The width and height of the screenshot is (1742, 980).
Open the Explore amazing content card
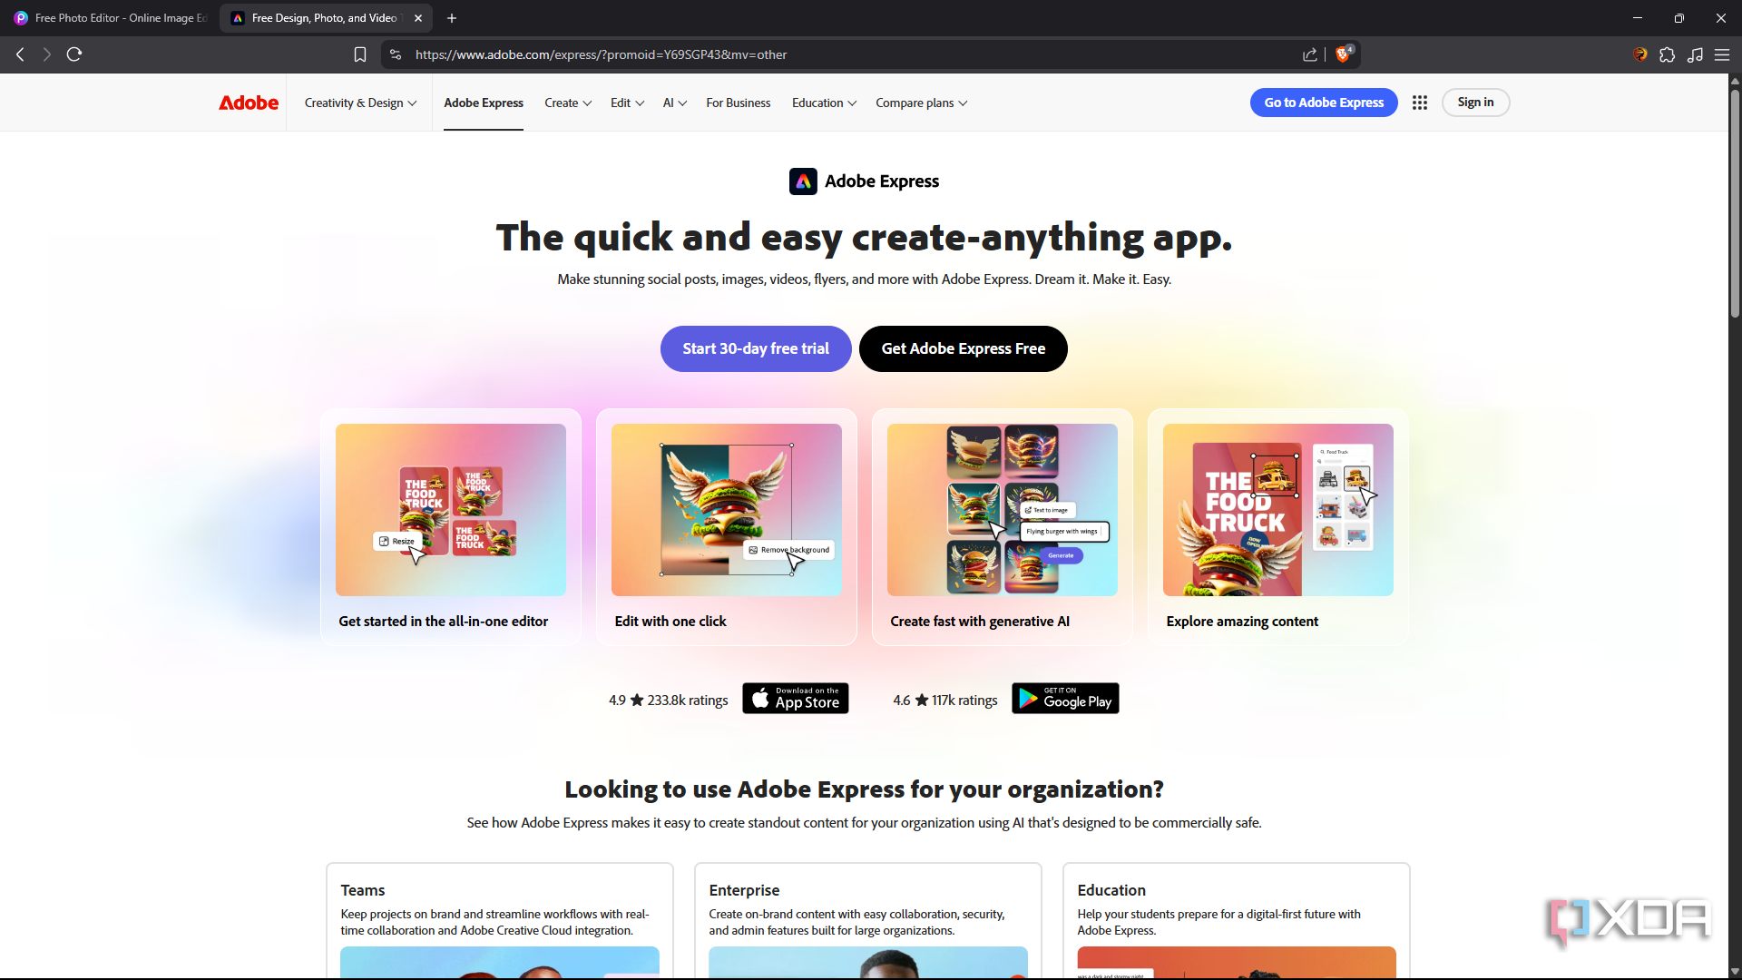pyautogui.click(x=1278, y=527)
